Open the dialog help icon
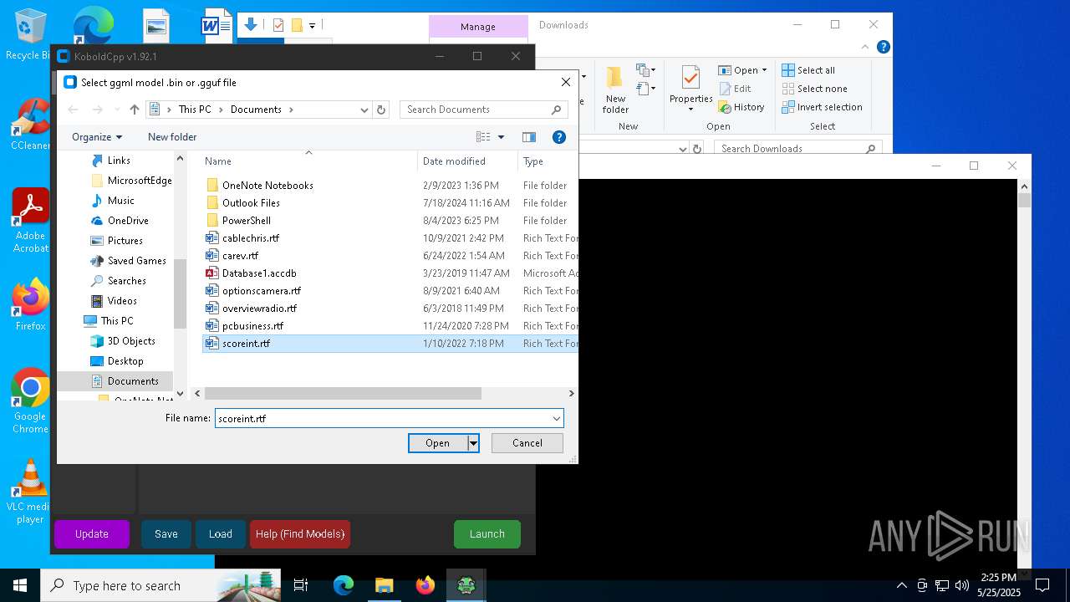Image resolution: width=1070 pixels, height=602 pixels. click(559, 137)
